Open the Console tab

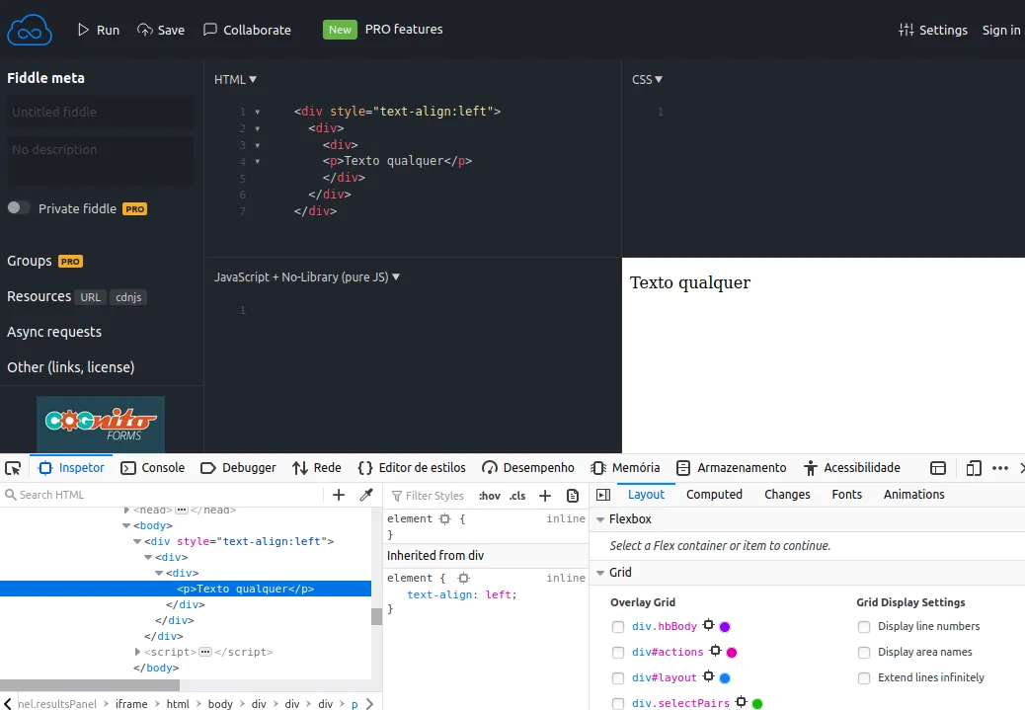(153, 468)
